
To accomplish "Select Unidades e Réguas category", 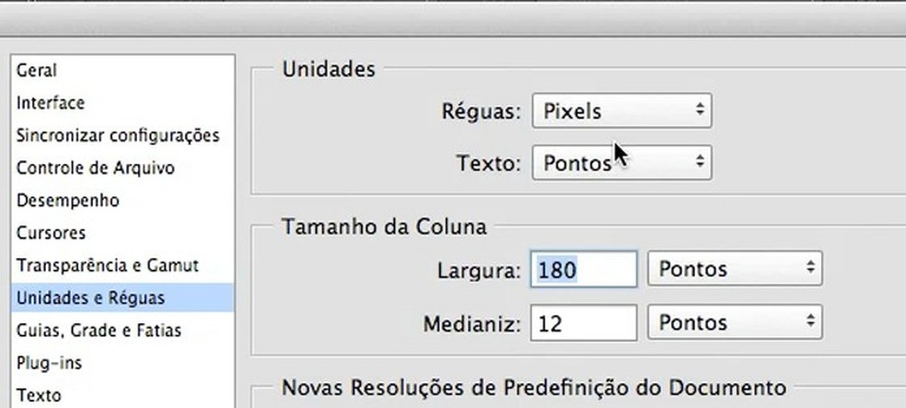I will [x=90, y=297].
